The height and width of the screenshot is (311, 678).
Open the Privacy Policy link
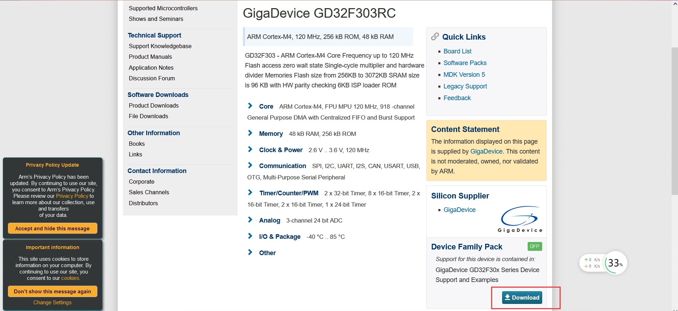click(72, 196)
